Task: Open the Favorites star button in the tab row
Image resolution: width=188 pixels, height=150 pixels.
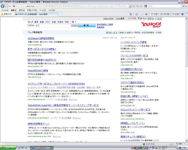Action: pyautogui.click(x=6, y=14)
